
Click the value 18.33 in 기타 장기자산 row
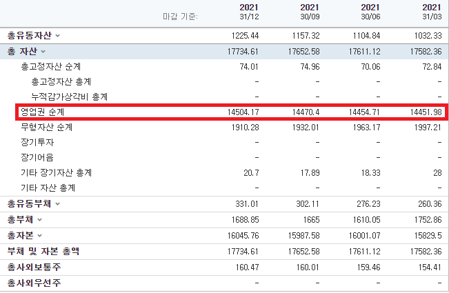click(370, 173)
